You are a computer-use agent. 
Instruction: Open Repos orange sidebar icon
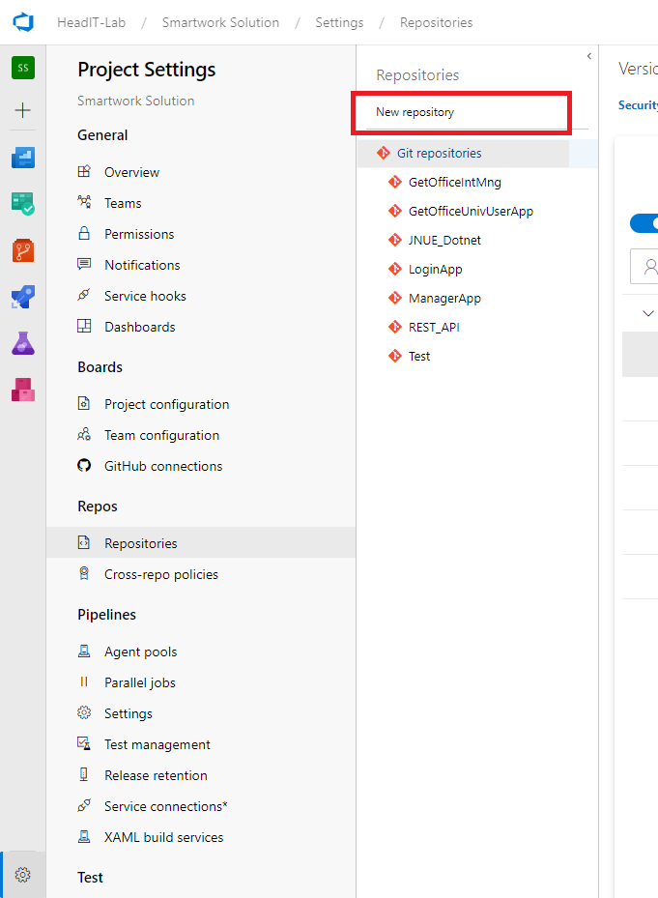[x=23, y=250]
